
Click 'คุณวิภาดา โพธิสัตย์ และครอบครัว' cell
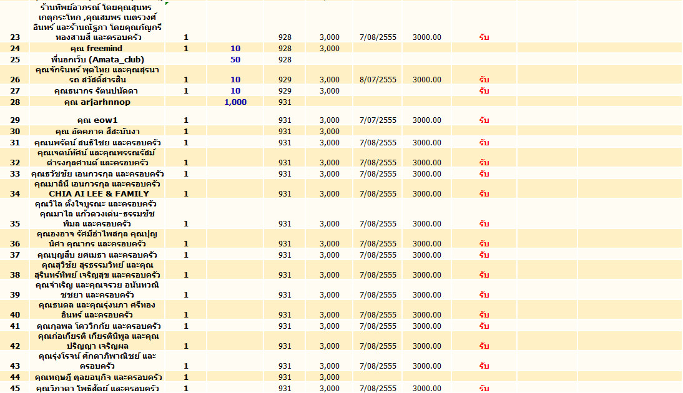click(x=97, y=388)
